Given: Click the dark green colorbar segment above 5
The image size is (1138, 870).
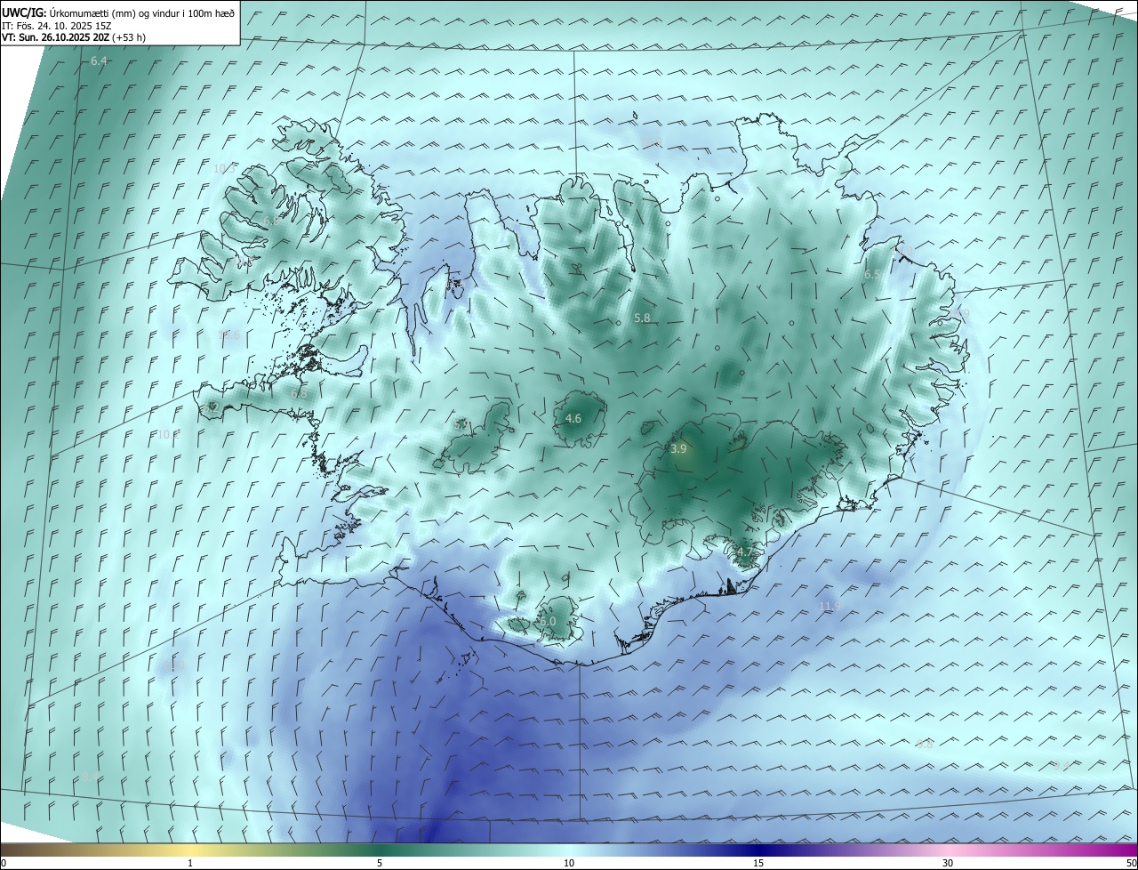Looking at the screenshot, I should [380, 850].
